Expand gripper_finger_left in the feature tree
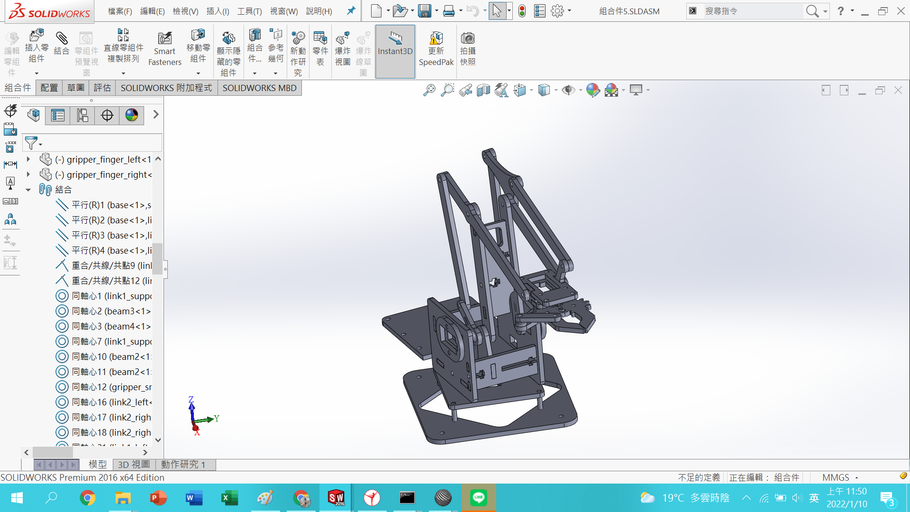 (x=28, y=159)
